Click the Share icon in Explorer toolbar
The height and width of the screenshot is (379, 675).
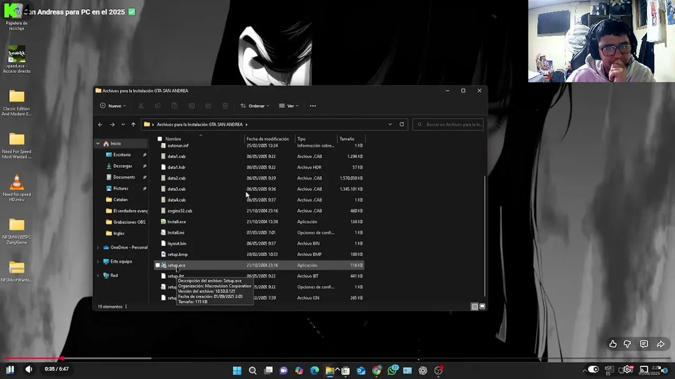pyautogui.click(x=208, y=106)
